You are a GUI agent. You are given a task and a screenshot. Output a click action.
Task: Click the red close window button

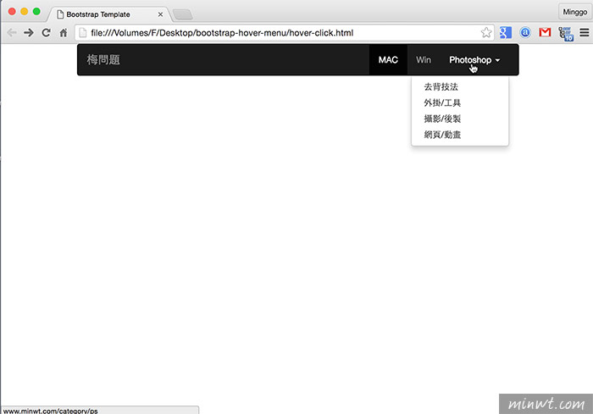12,11
